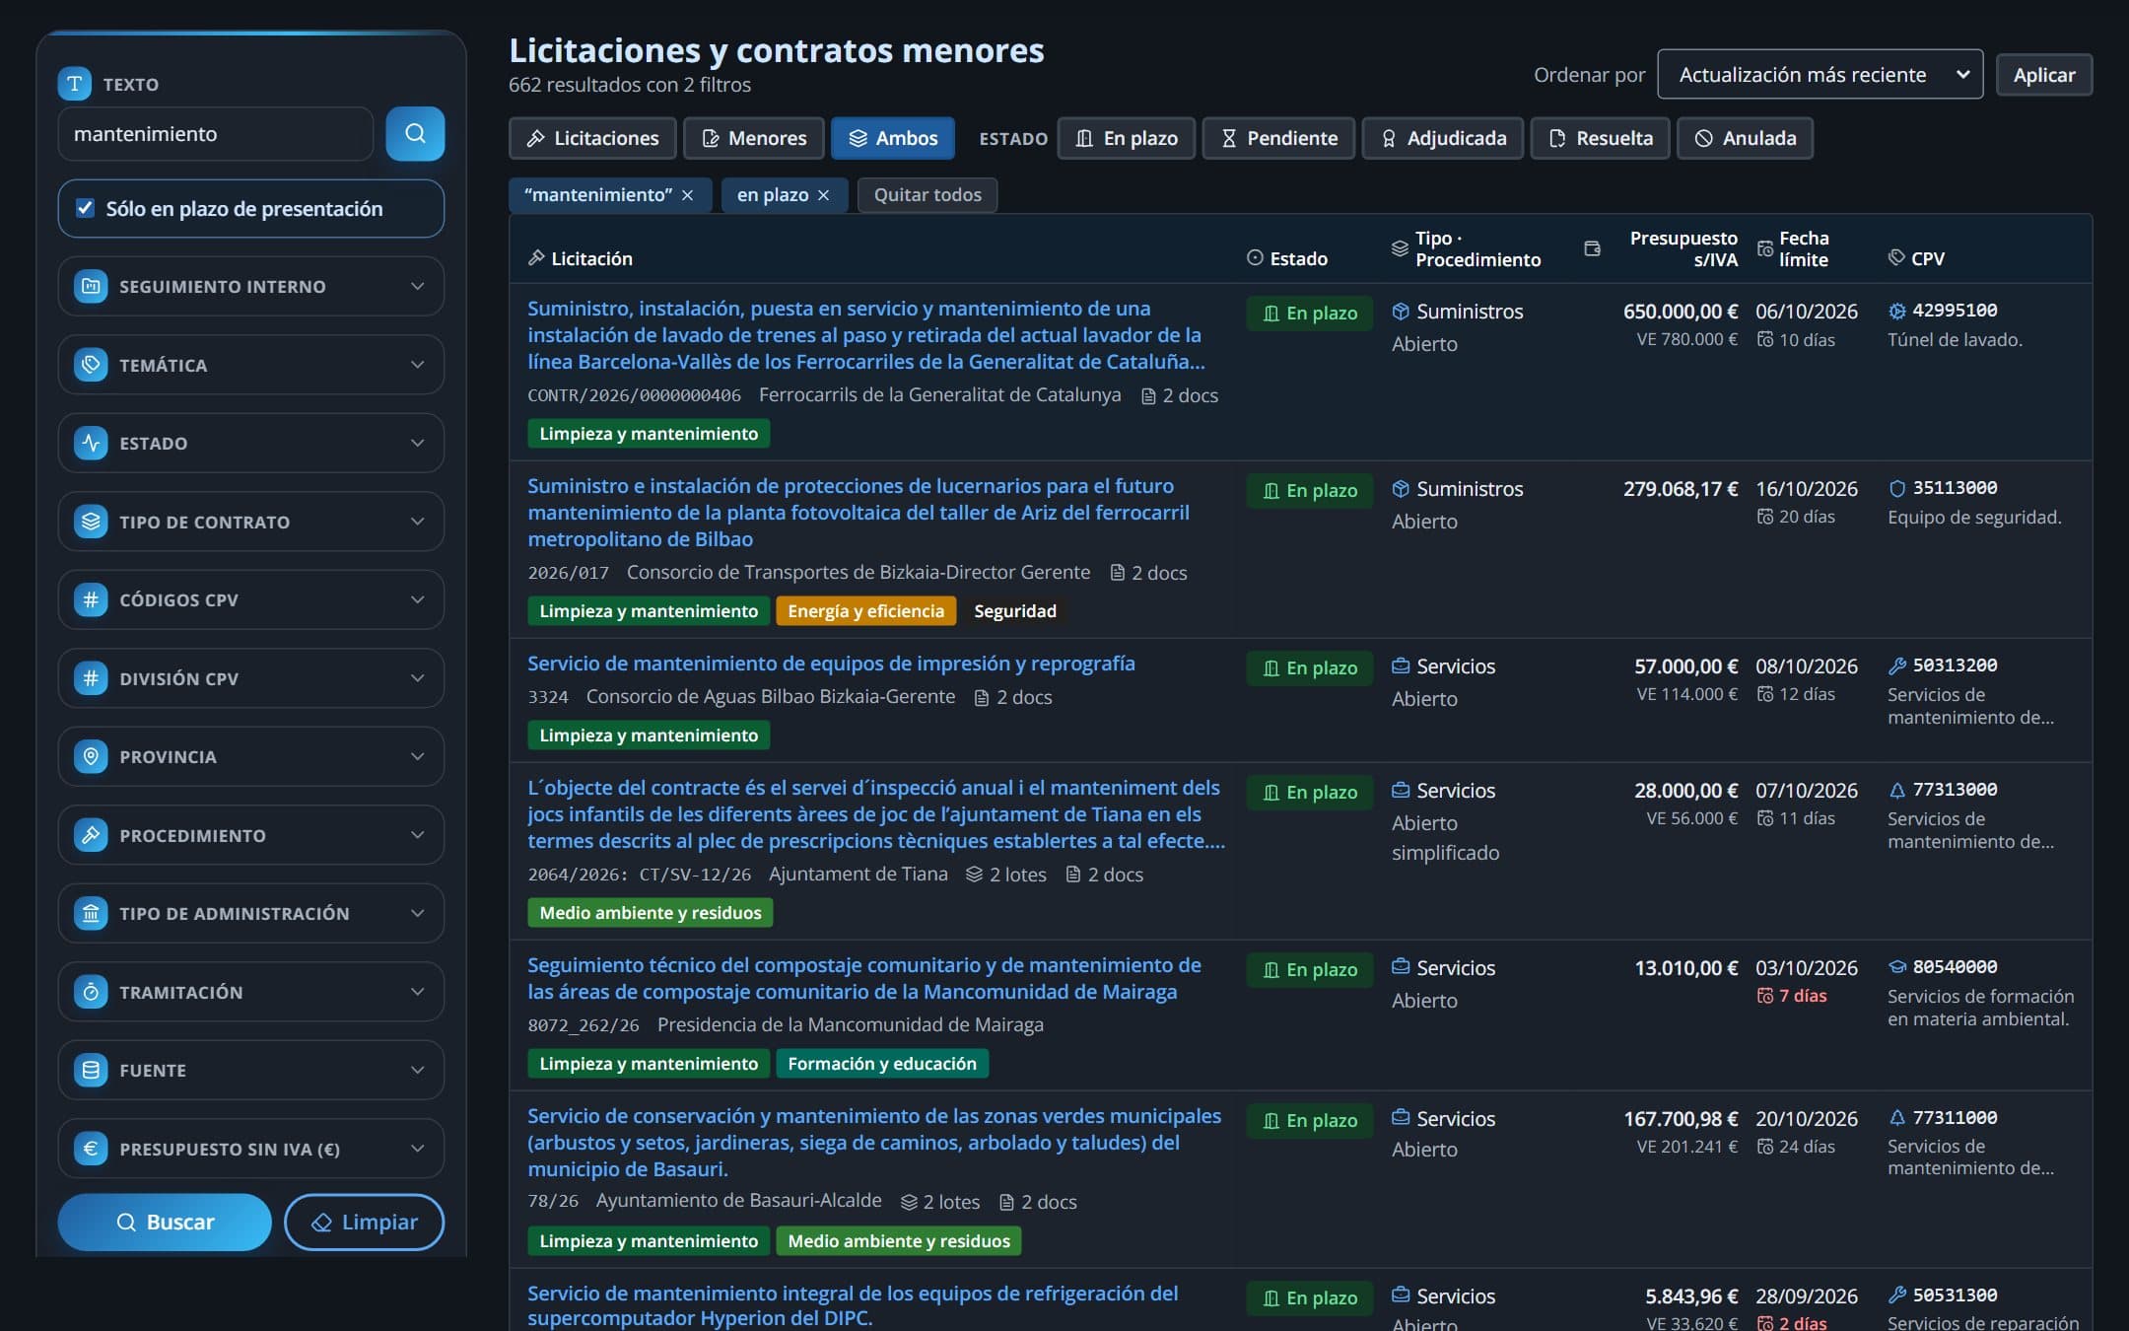Image resolution: width=2129 pixels, height=1331 pixels.
Task: Switch to the Licitaciones tab
Action: [592, 138]
